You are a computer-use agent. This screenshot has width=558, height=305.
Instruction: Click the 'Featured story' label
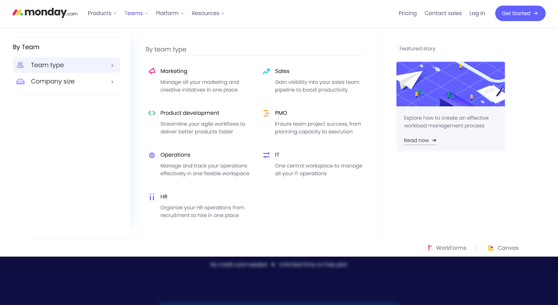pos(417,48)
